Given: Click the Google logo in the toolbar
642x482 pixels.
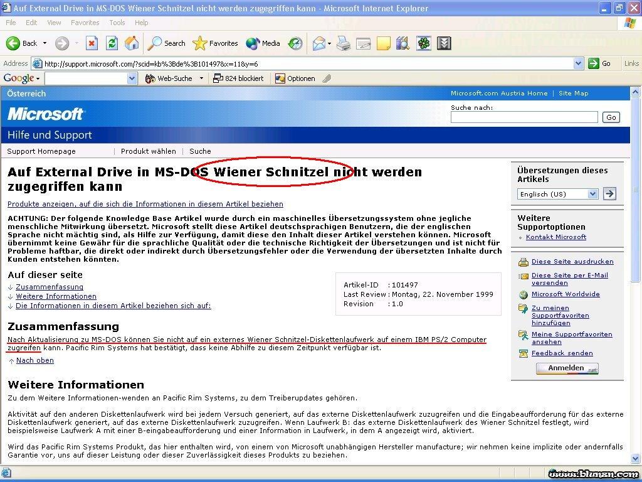Looking at the screenshot, I should (19, 78).
